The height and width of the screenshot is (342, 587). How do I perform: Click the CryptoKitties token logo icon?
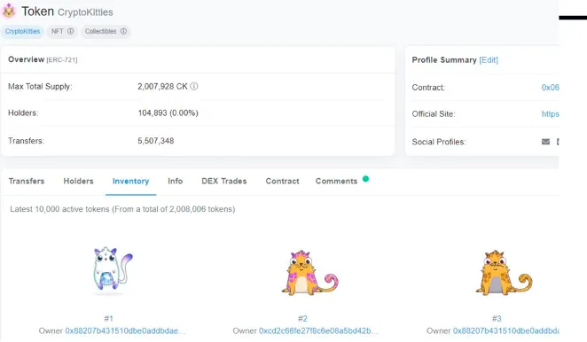pyautogui.click(x=9, y=11)
